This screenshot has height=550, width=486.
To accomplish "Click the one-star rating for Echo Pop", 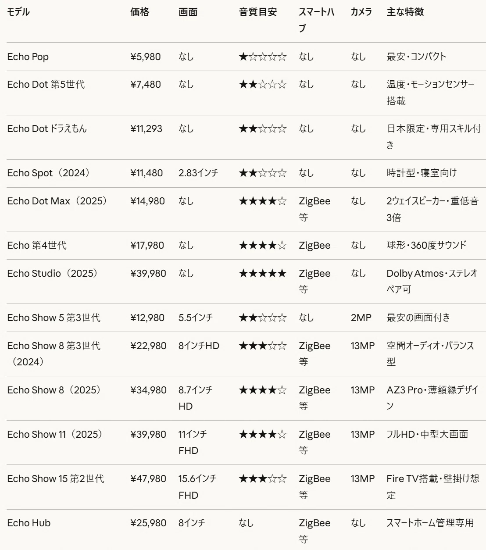I will pos(263,57).
